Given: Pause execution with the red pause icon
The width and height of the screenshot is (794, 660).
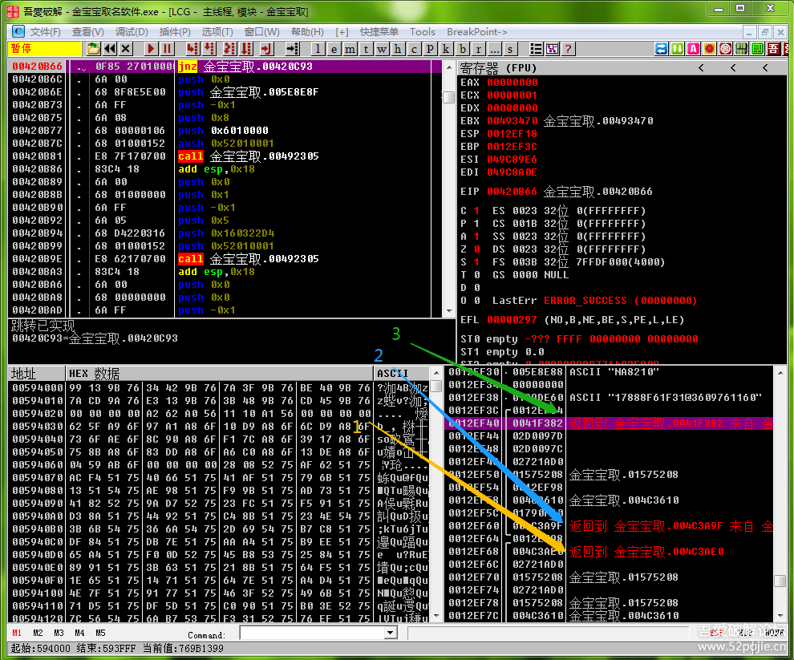Looking at the screenshot, I should pyautogui.click(x=167, y=49).
